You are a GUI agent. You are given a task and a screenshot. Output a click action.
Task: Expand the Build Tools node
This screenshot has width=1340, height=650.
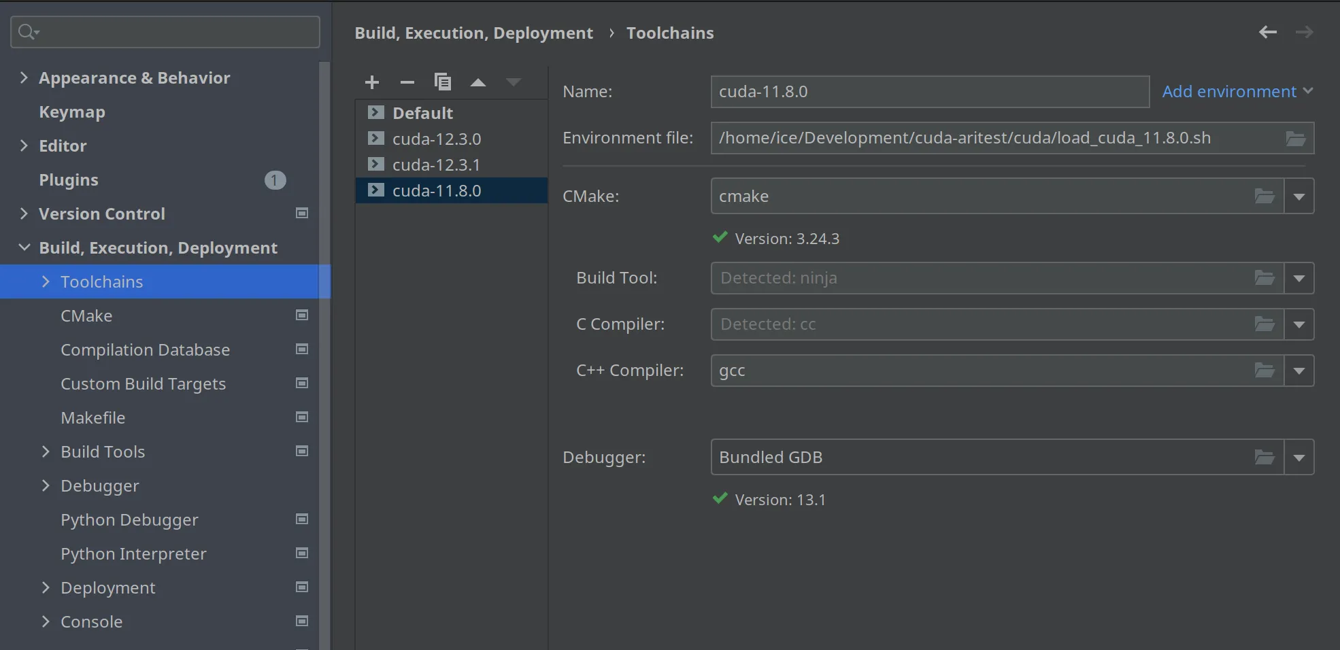point(46,451)
